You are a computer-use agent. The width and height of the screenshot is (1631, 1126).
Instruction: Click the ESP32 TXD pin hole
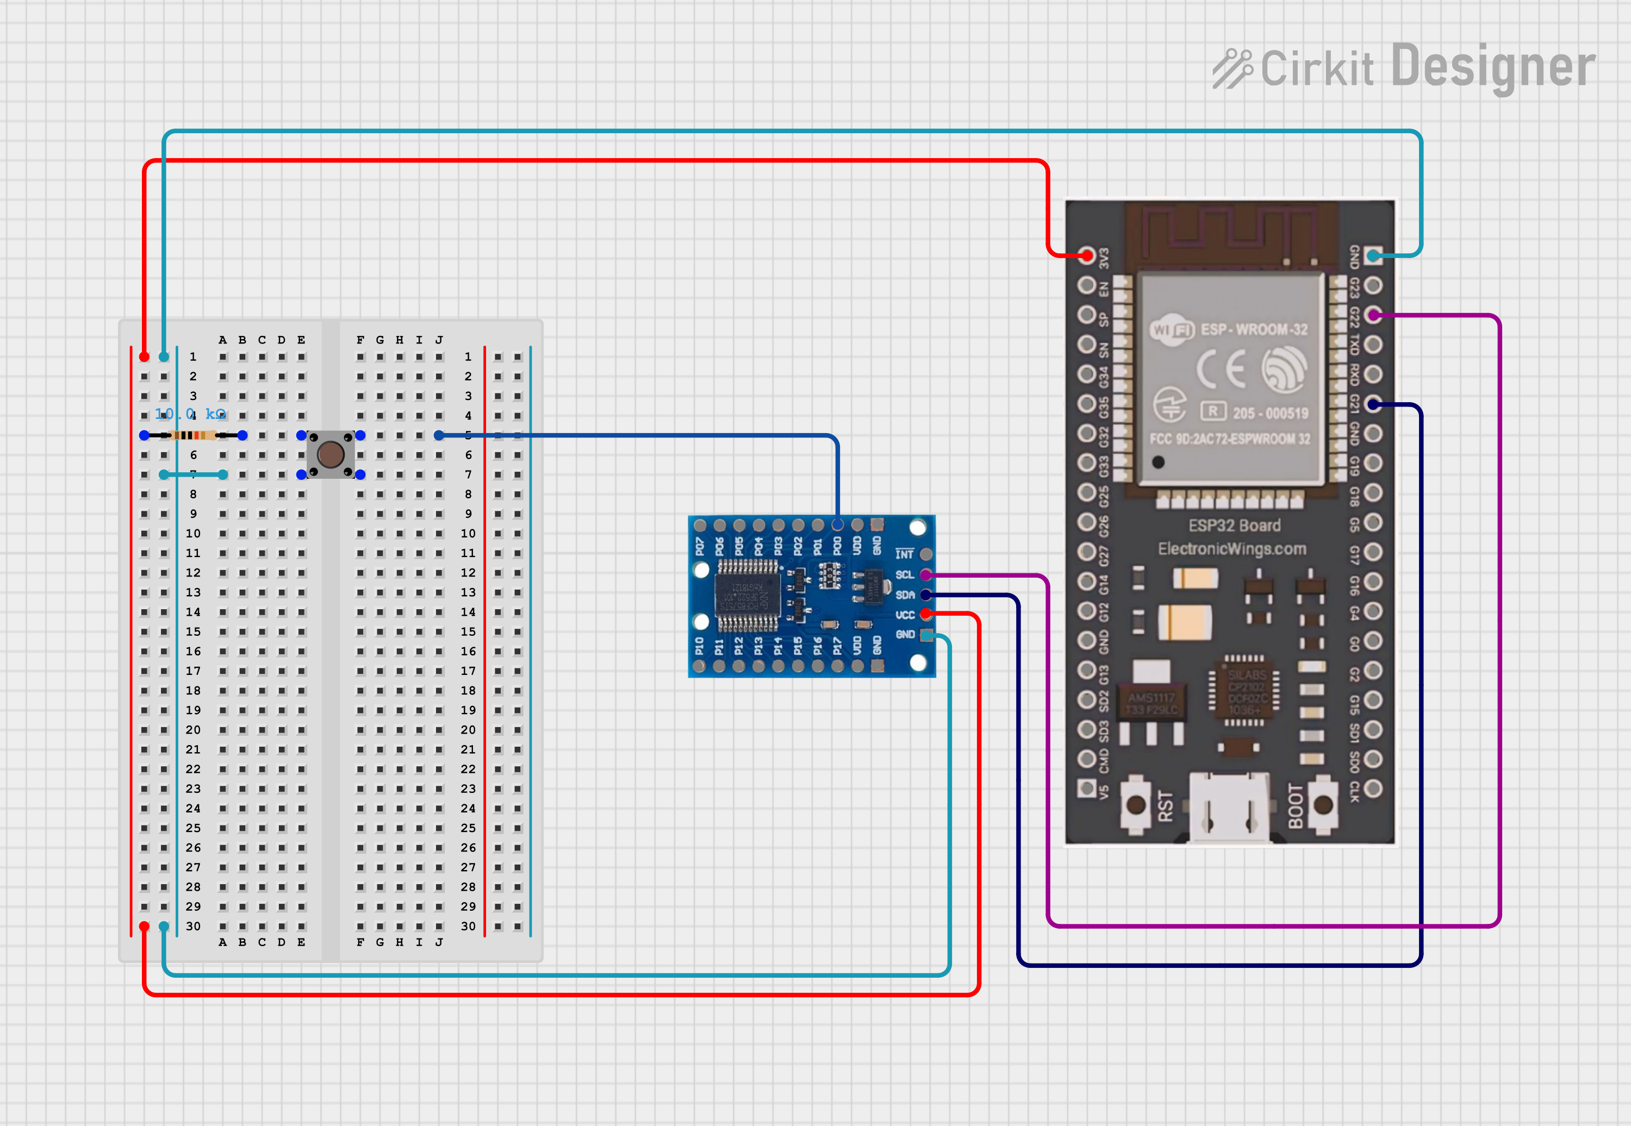point(1373,345)
